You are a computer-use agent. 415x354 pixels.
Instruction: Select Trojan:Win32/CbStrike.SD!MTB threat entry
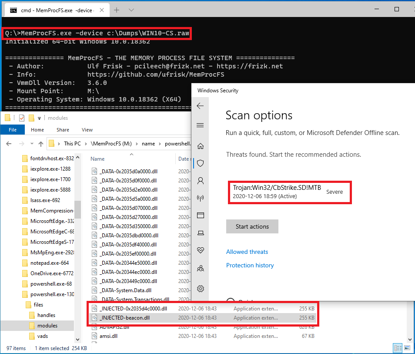(x=290, y=192)
